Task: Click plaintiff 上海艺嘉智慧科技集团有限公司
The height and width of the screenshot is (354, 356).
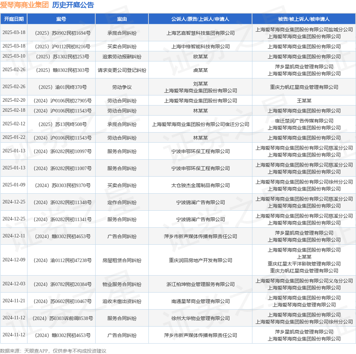Action: (x=201, y=33)
